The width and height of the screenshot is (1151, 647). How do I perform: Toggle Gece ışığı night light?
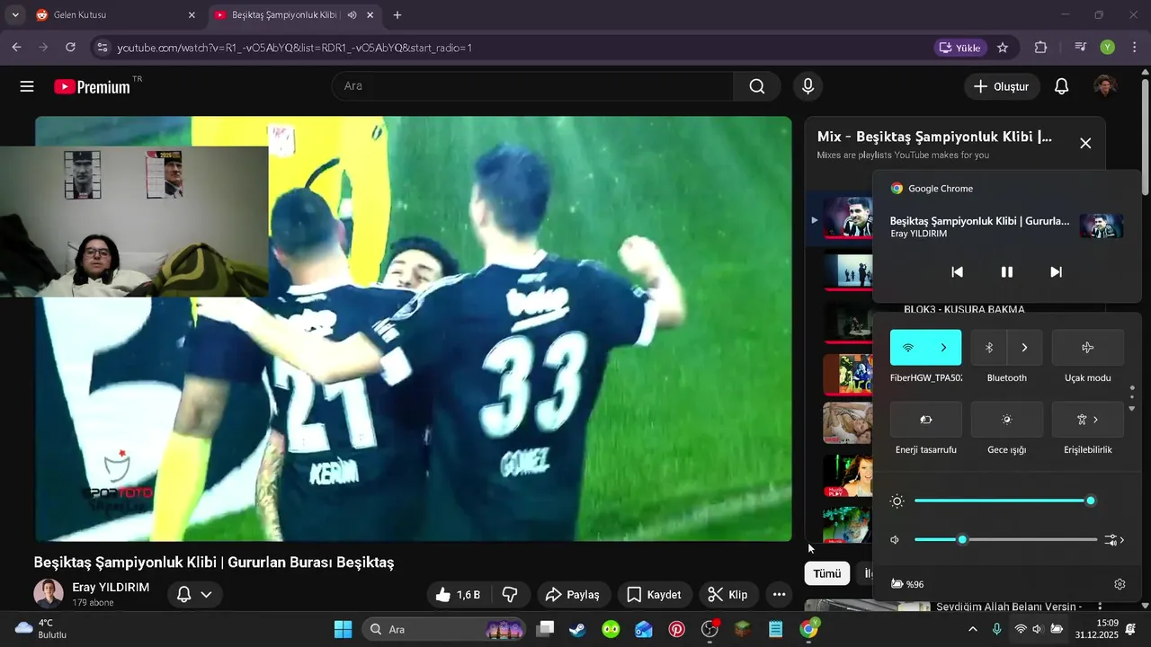pos(1007,420)
